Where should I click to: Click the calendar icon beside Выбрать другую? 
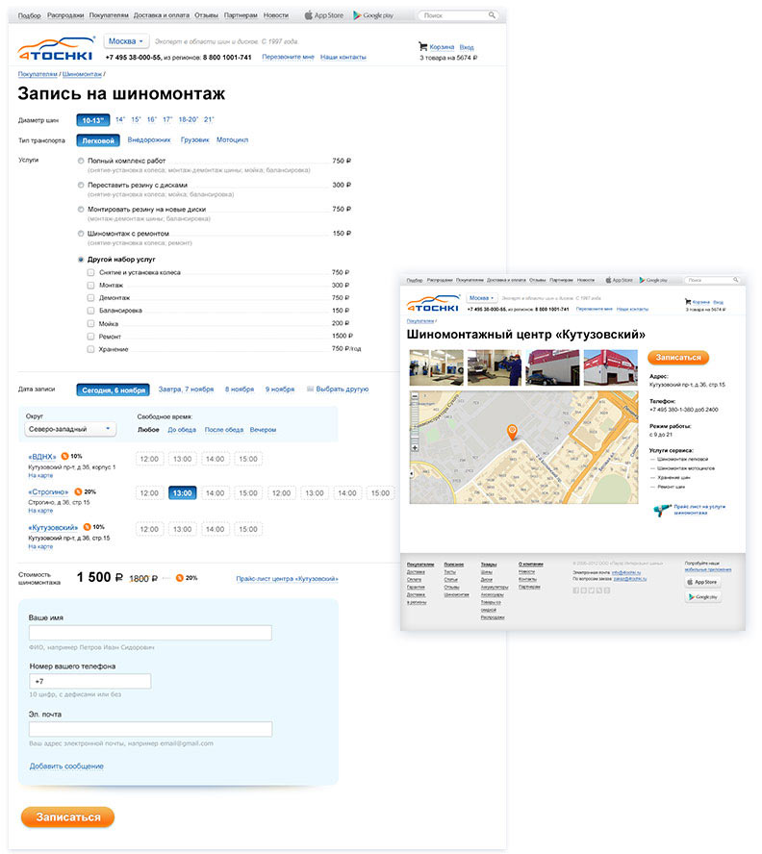310,389
